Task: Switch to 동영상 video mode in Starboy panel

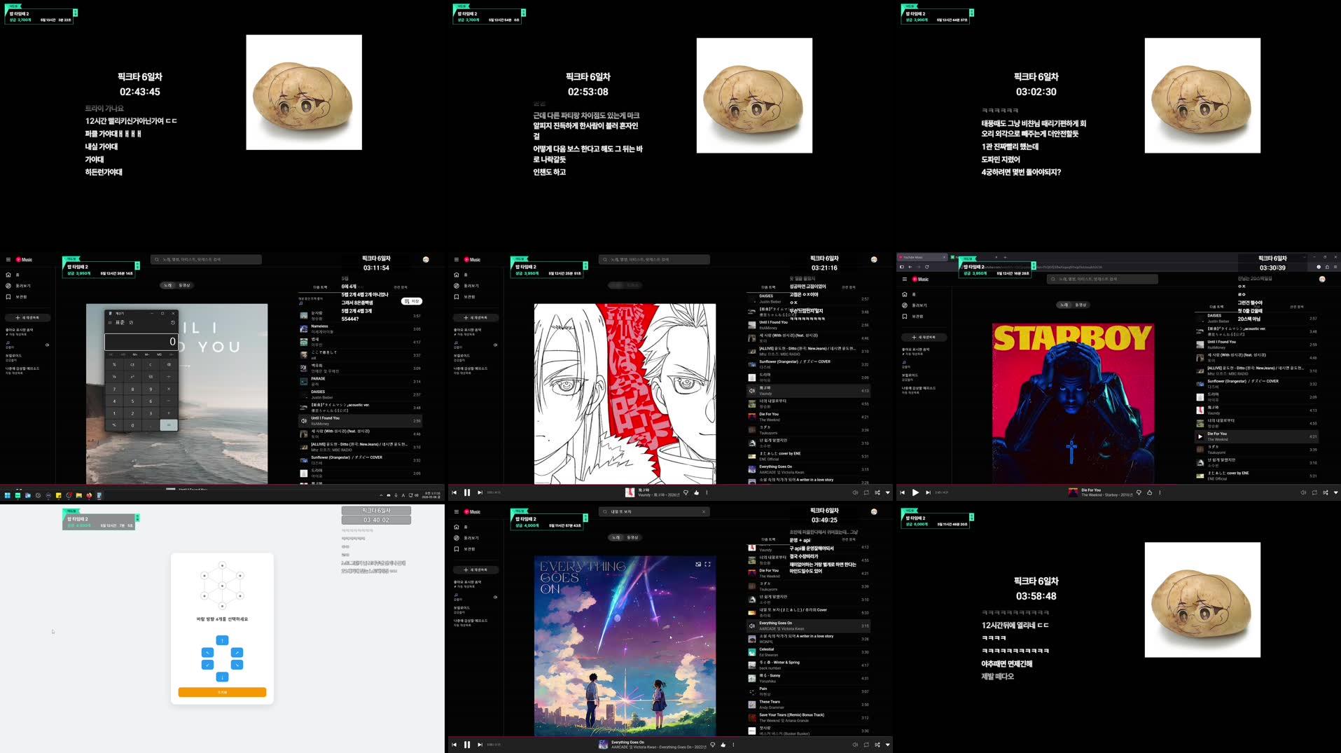Action: click(x=1081, y=305)
